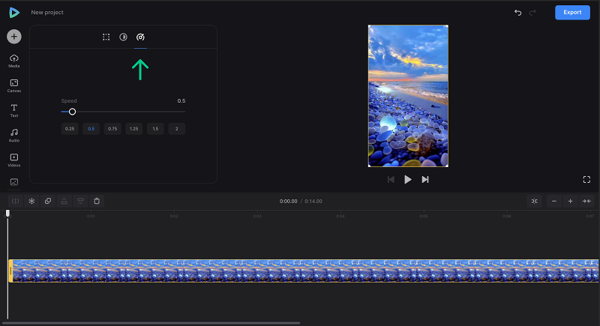The height and width of the screenshot is (326, 600).
Task: Enter fullscreen preview mode
Action: click(x=586, y=180)
